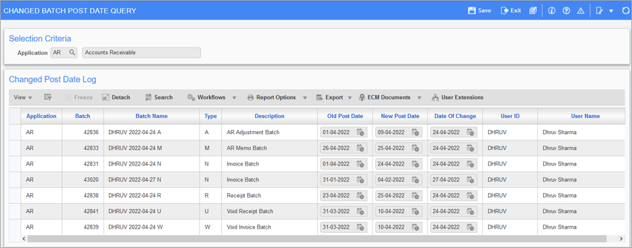
Task: Click the scroll right arrow
Action: coord(621,239)
